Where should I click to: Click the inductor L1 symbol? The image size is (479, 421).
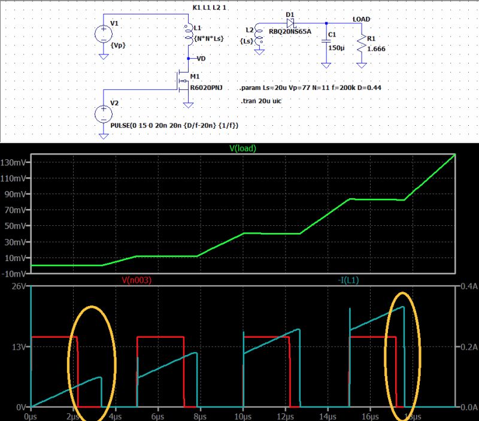(x=189, y=33)
